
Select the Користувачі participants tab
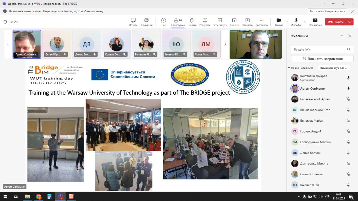(178, 22)
